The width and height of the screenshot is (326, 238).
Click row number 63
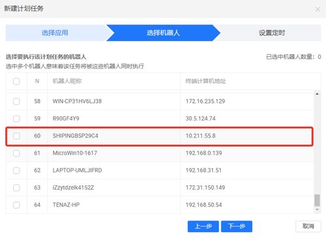pos(37,188)
